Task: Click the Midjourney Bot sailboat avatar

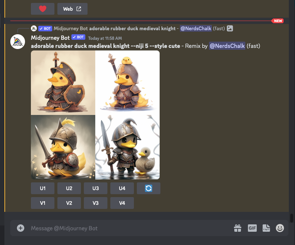Action: pyautogui.click(x=18, y=42)
